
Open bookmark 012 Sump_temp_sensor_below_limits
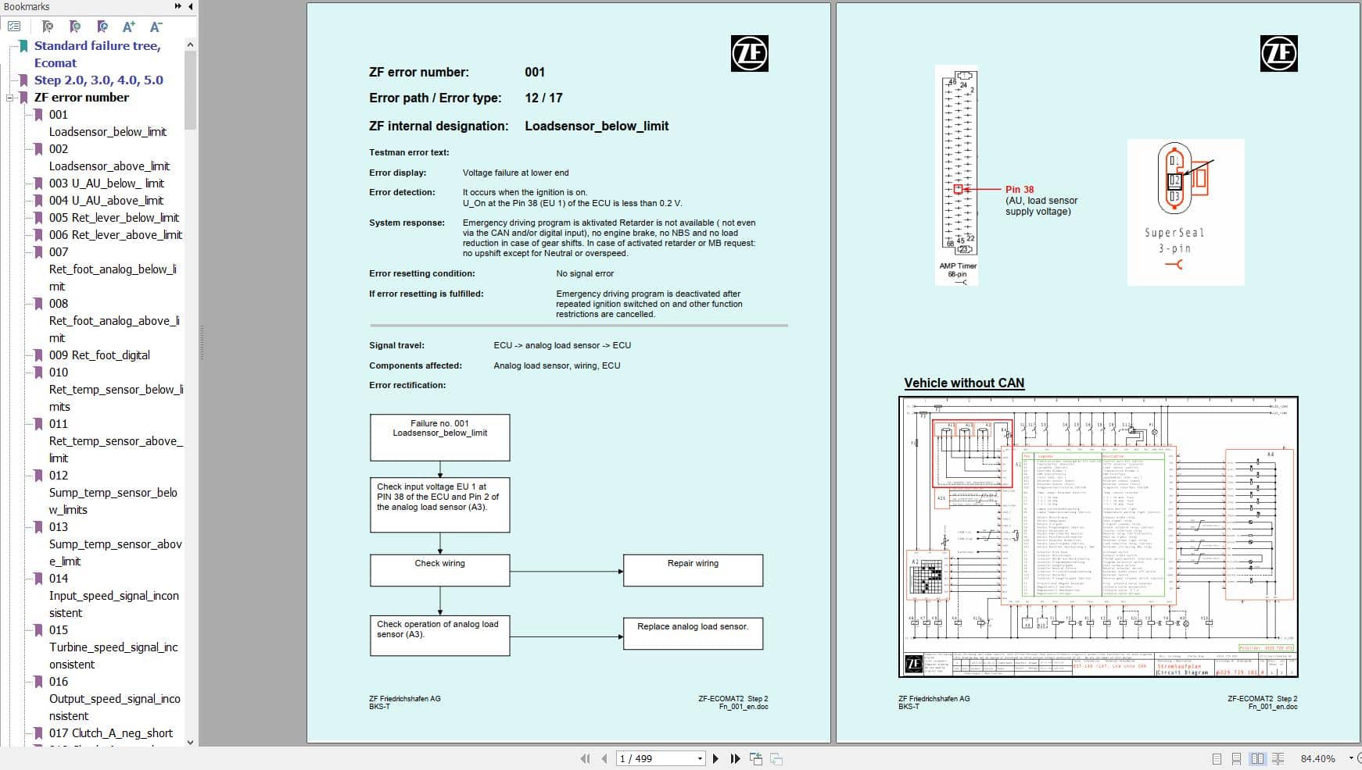point(113,492)
